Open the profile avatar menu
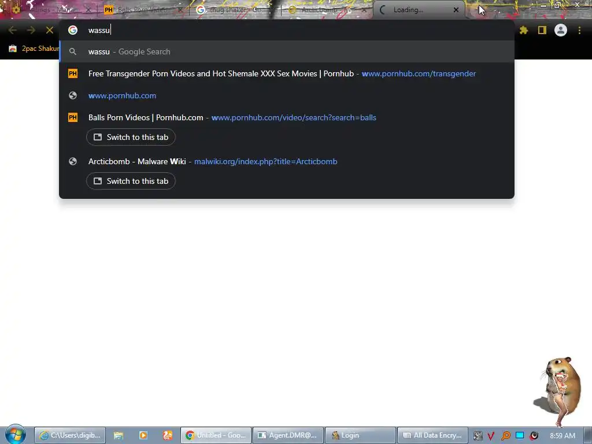The height and width of the screenshot is (444, 592). pyautogui.click(x=561, y=30)
